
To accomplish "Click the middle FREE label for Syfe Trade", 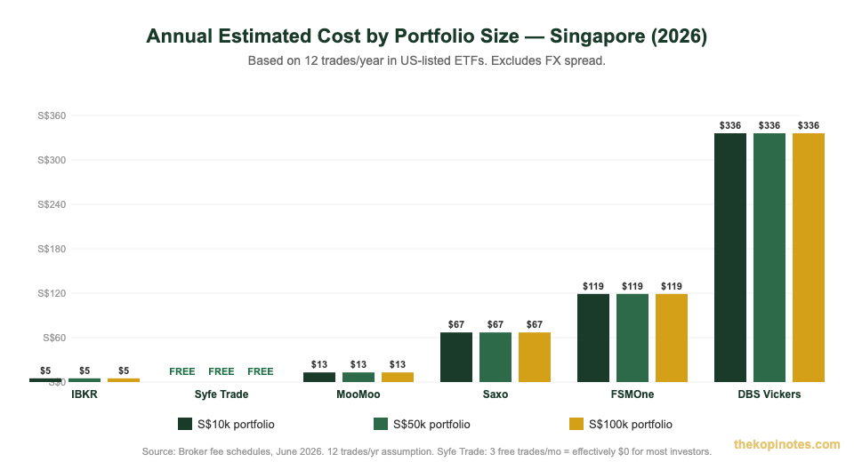I will (222, 371).
